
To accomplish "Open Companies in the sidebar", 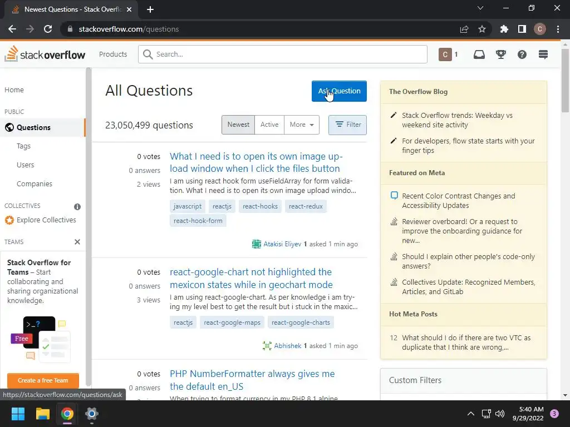I will pyautogui.click(x=34, y=183).
